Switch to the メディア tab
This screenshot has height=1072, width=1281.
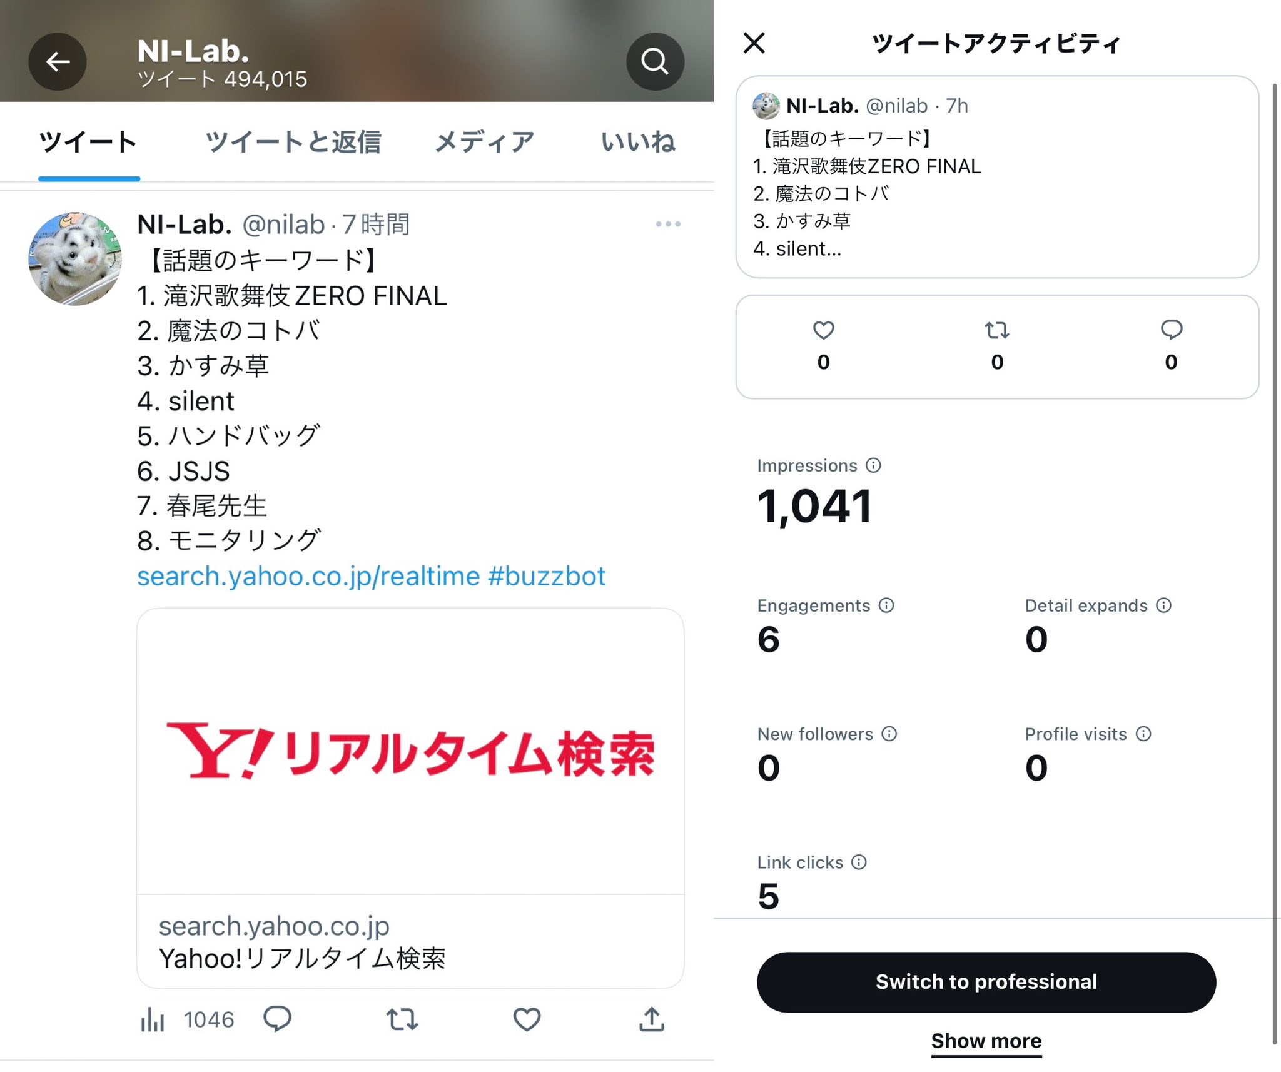485,142
